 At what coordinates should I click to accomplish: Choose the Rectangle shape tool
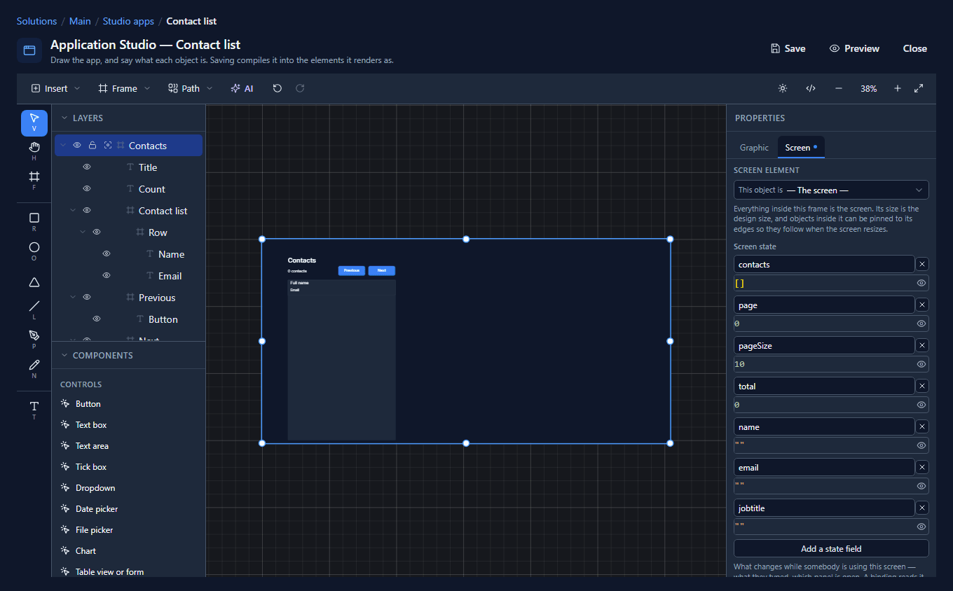pos(34,221)
